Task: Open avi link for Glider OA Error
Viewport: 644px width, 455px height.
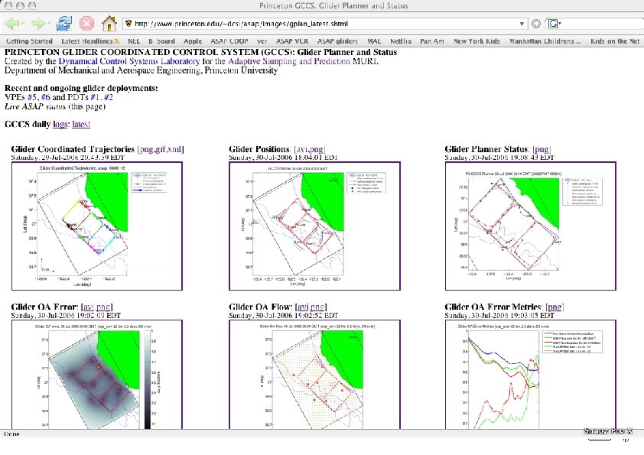Action: (x=88, y=307)
